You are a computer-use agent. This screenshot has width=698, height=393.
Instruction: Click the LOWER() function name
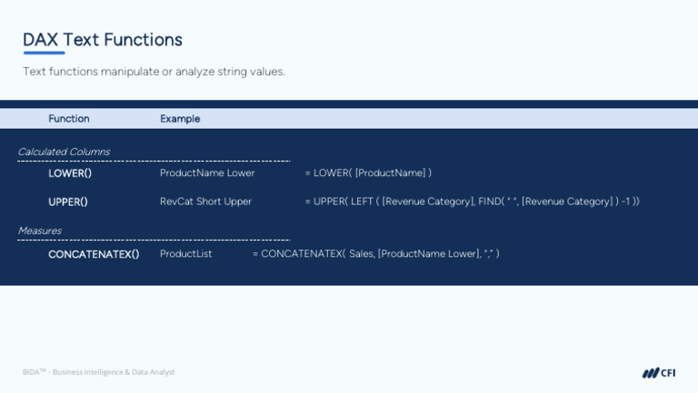(x=70, y=172)
